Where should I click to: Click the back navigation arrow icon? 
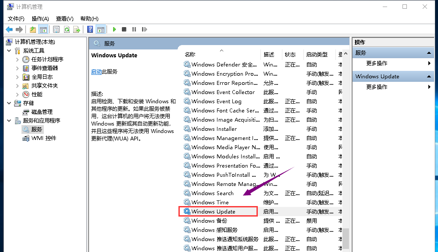point(10,29)
